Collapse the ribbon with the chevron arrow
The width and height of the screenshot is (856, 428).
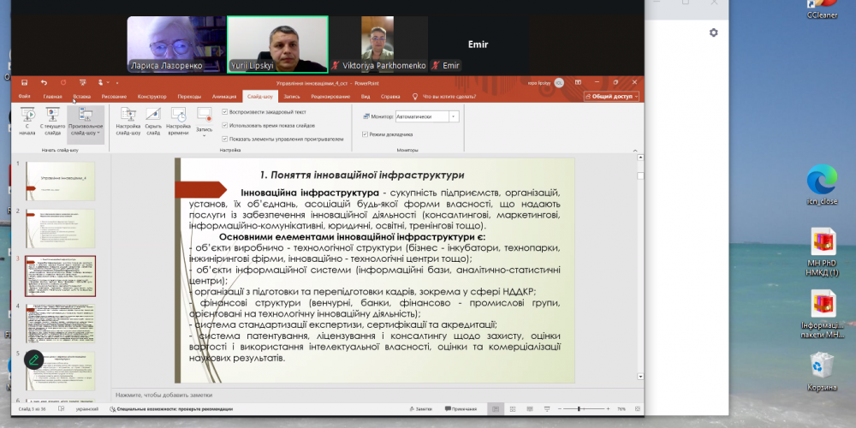click(635, 150)
